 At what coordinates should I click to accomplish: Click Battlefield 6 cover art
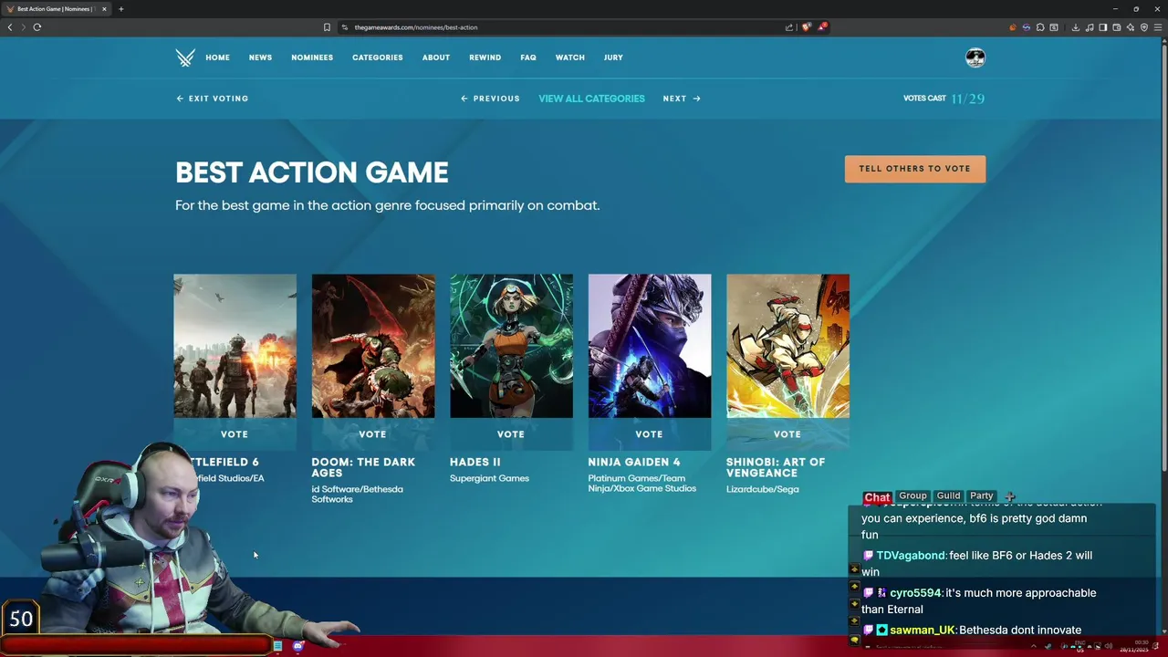(235, 346)
